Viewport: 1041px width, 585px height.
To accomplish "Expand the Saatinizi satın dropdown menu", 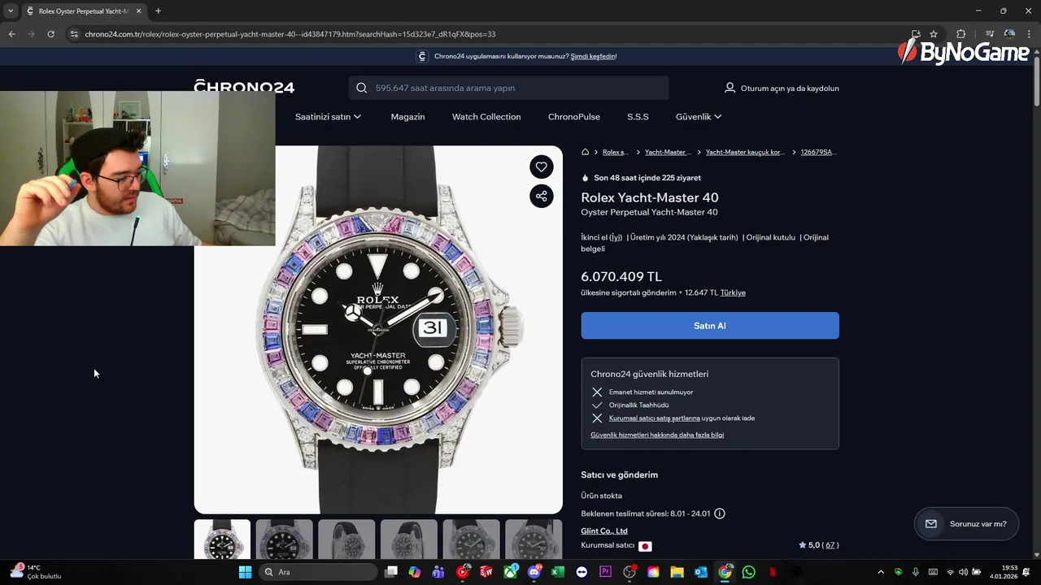I will click(328, 117).
